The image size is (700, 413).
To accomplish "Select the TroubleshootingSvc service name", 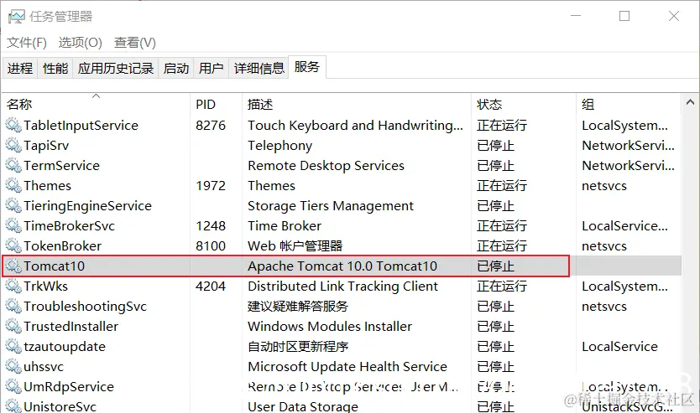I will [x=86, y=307].
